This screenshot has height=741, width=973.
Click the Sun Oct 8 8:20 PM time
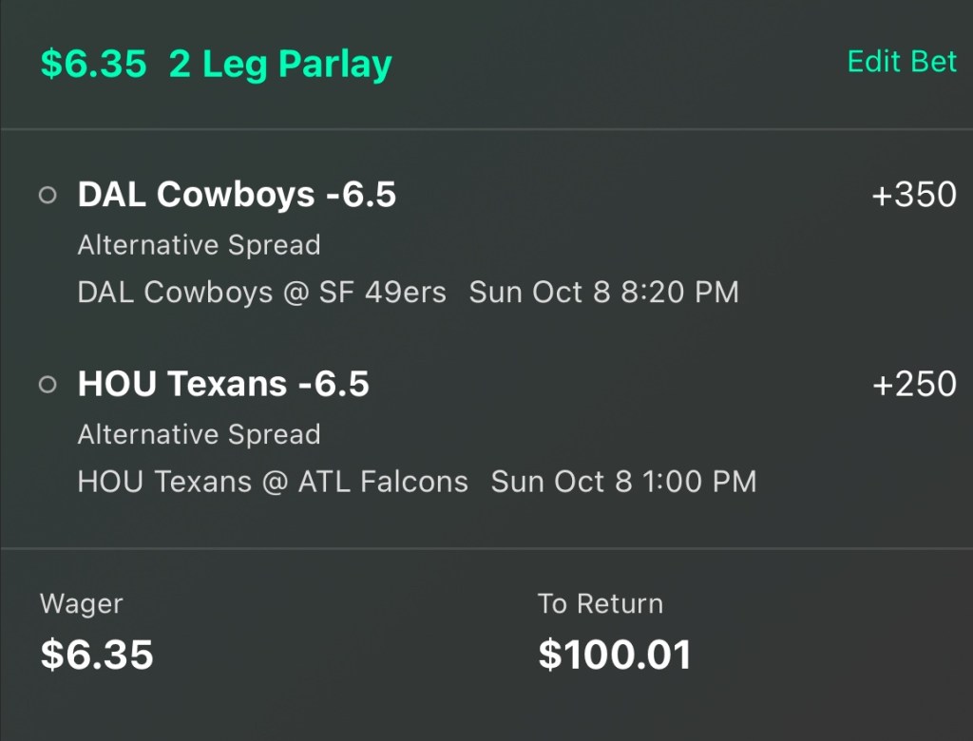click(x=603, y=293)
